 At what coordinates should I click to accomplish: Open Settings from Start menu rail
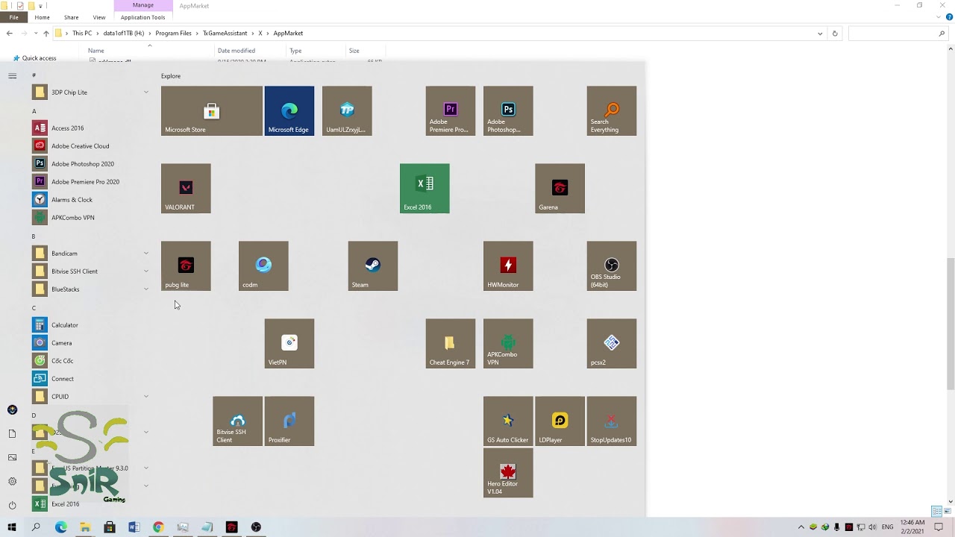pos(12,481)
